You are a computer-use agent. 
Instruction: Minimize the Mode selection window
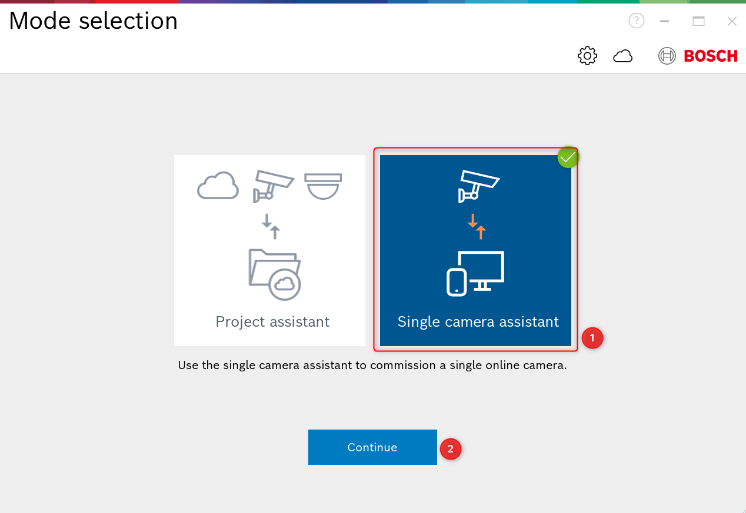coord(665,21)
